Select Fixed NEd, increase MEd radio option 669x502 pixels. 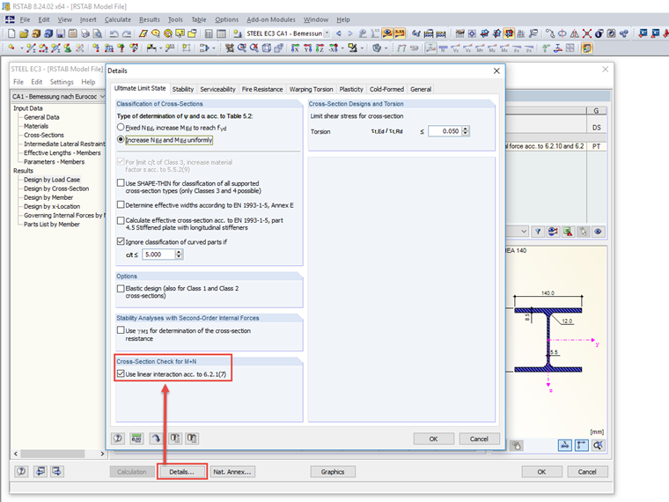(x=121, y=127)
